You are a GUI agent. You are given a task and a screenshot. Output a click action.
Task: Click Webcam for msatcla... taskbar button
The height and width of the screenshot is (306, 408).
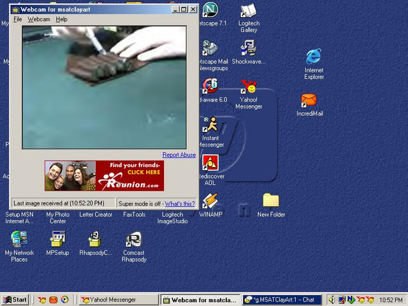(x=201, y=300)
